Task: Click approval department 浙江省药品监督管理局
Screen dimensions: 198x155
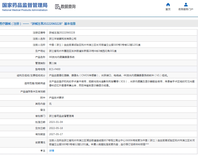Action: pyautogui.click(x=61, y=116)
